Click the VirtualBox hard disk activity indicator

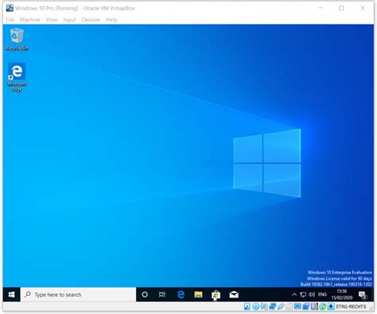tap(247, 307)
